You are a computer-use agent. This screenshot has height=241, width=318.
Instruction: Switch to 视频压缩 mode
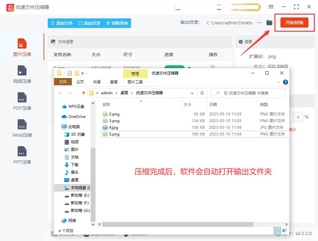[x=21, y=74]
